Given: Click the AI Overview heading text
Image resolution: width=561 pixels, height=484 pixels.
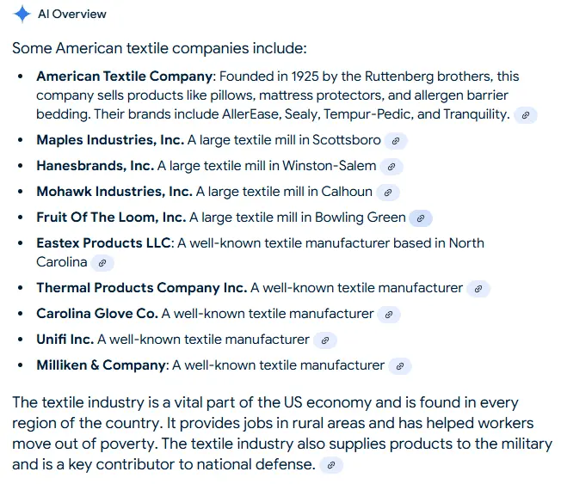Looking at the screenshot, I should coord(72,15).
